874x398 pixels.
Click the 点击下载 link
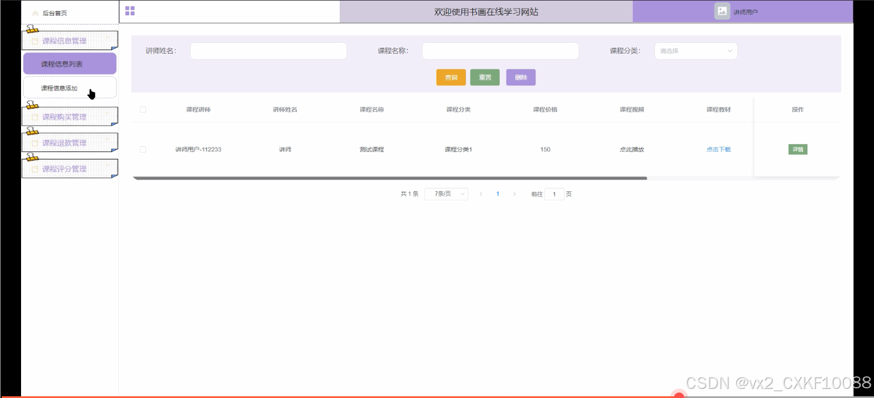click(x=719, y=149)
